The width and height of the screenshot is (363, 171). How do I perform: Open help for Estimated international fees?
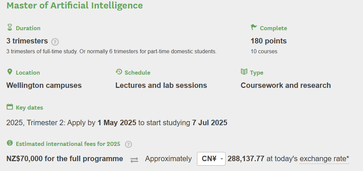click(129, 145)
